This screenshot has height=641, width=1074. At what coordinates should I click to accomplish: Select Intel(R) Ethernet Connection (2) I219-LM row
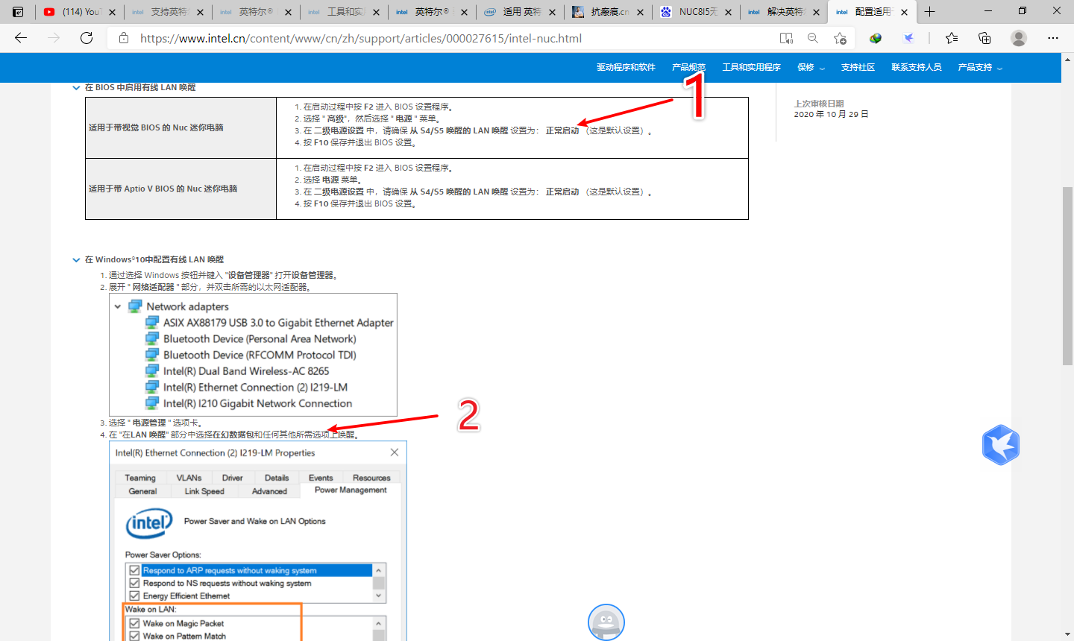246,388
